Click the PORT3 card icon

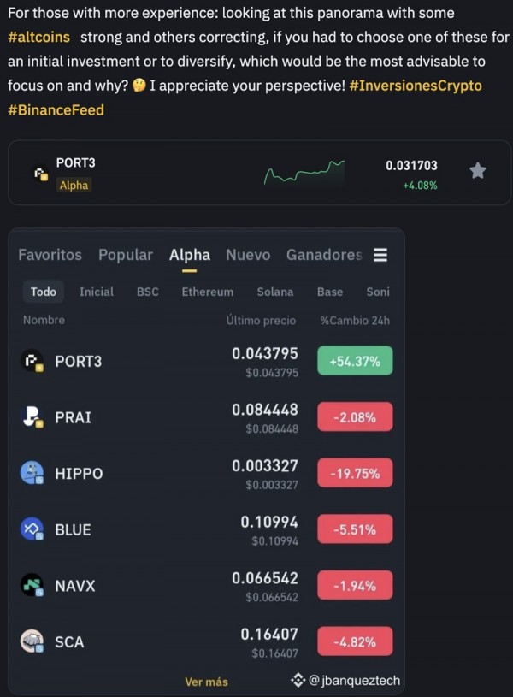(39, 173)
